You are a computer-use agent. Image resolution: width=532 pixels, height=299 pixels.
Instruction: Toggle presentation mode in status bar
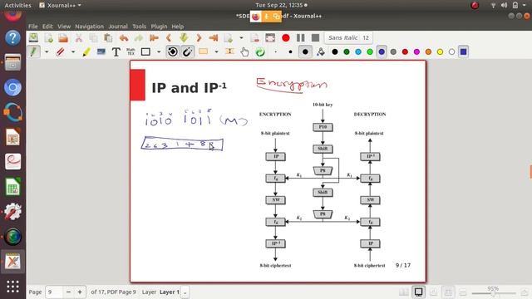pos(418,292)
